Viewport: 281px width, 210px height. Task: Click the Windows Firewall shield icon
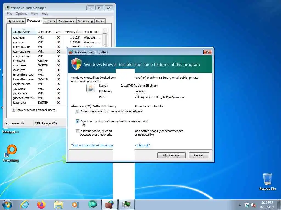(x=77, y=64)
